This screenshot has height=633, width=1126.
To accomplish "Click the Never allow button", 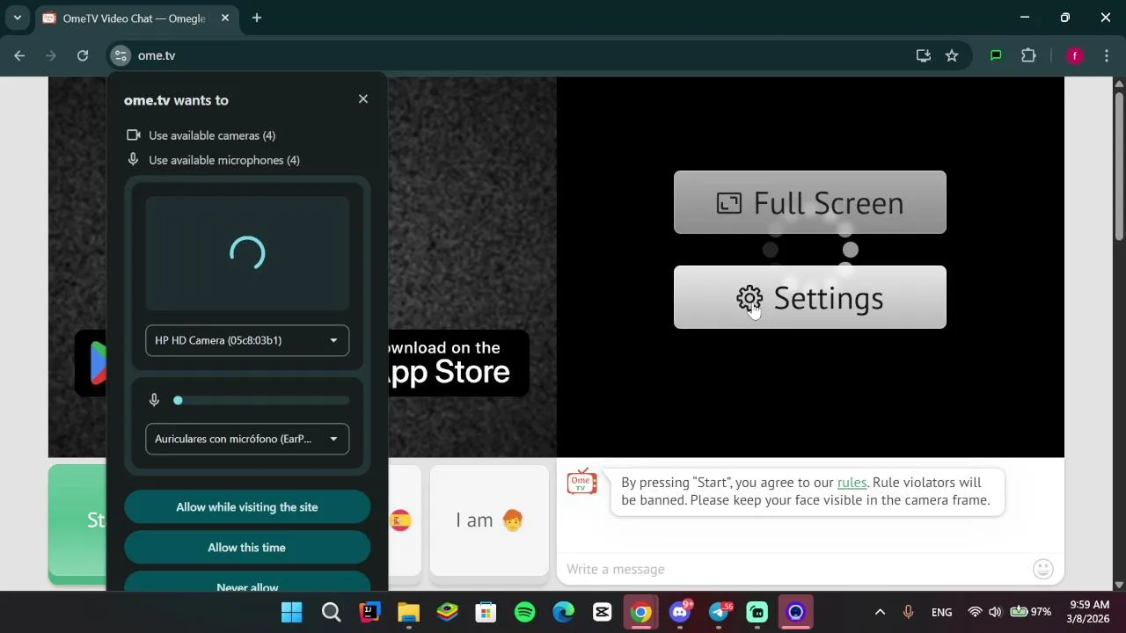I will (x=247, y=582).
